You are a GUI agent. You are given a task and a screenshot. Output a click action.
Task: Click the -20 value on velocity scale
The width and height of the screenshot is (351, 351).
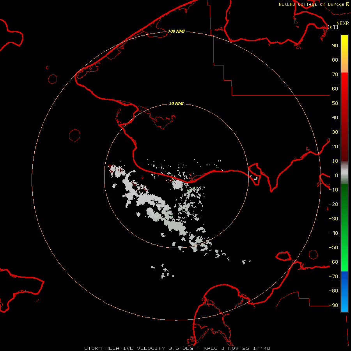pyautogui.click(x=333, y=204)
